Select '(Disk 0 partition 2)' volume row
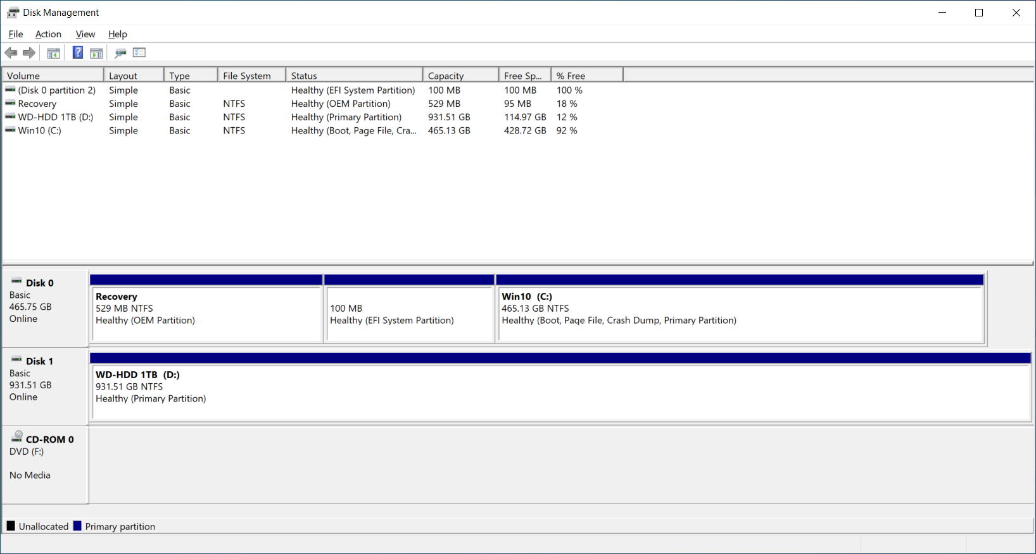 tap(57, 90)
